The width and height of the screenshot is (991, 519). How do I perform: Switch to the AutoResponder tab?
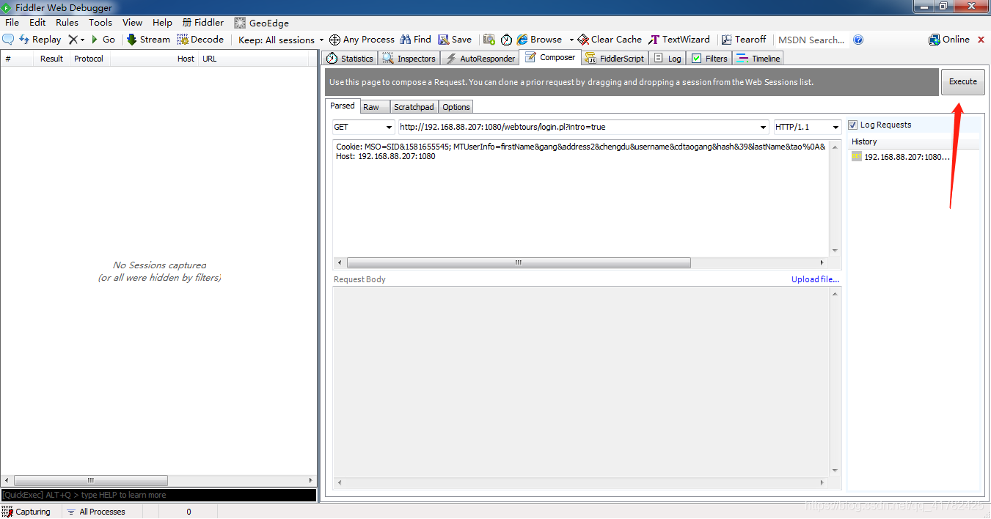pos(480,59)
